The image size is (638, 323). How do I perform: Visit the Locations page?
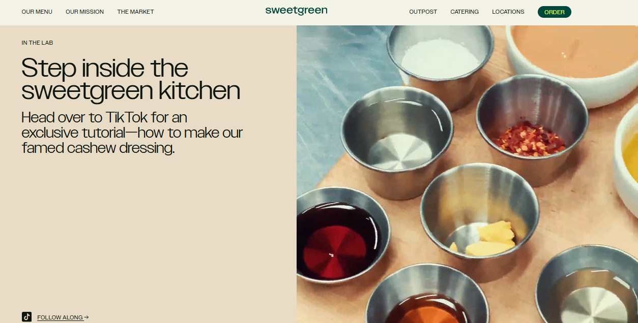508,12
